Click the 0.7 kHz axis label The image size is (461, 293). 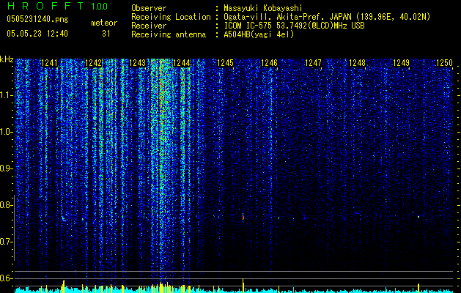(x=7, y=242)
